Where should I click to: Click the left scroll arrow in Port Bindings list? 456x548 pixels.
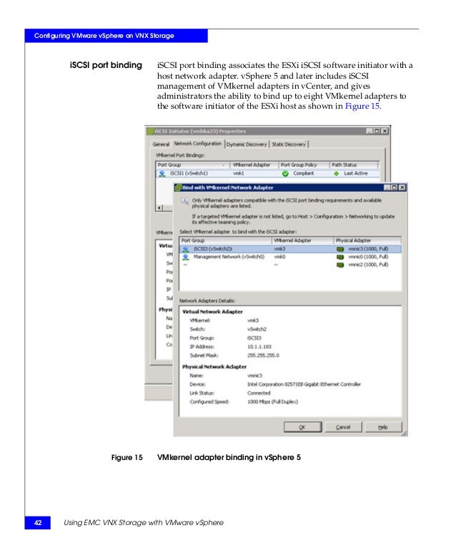[x=159, y=207]
